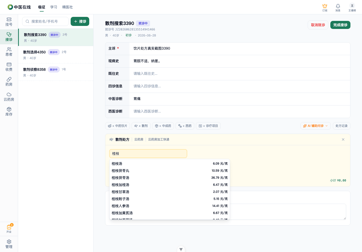Screen dimensions: 362x252
Task: Switch to the 临证 top tab
Action: coord(42,7)
